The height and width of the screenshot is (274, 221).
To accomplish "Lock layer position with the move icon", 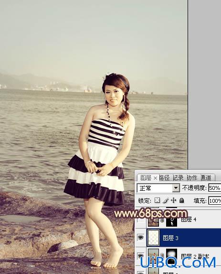I will (x=173, y=200).
